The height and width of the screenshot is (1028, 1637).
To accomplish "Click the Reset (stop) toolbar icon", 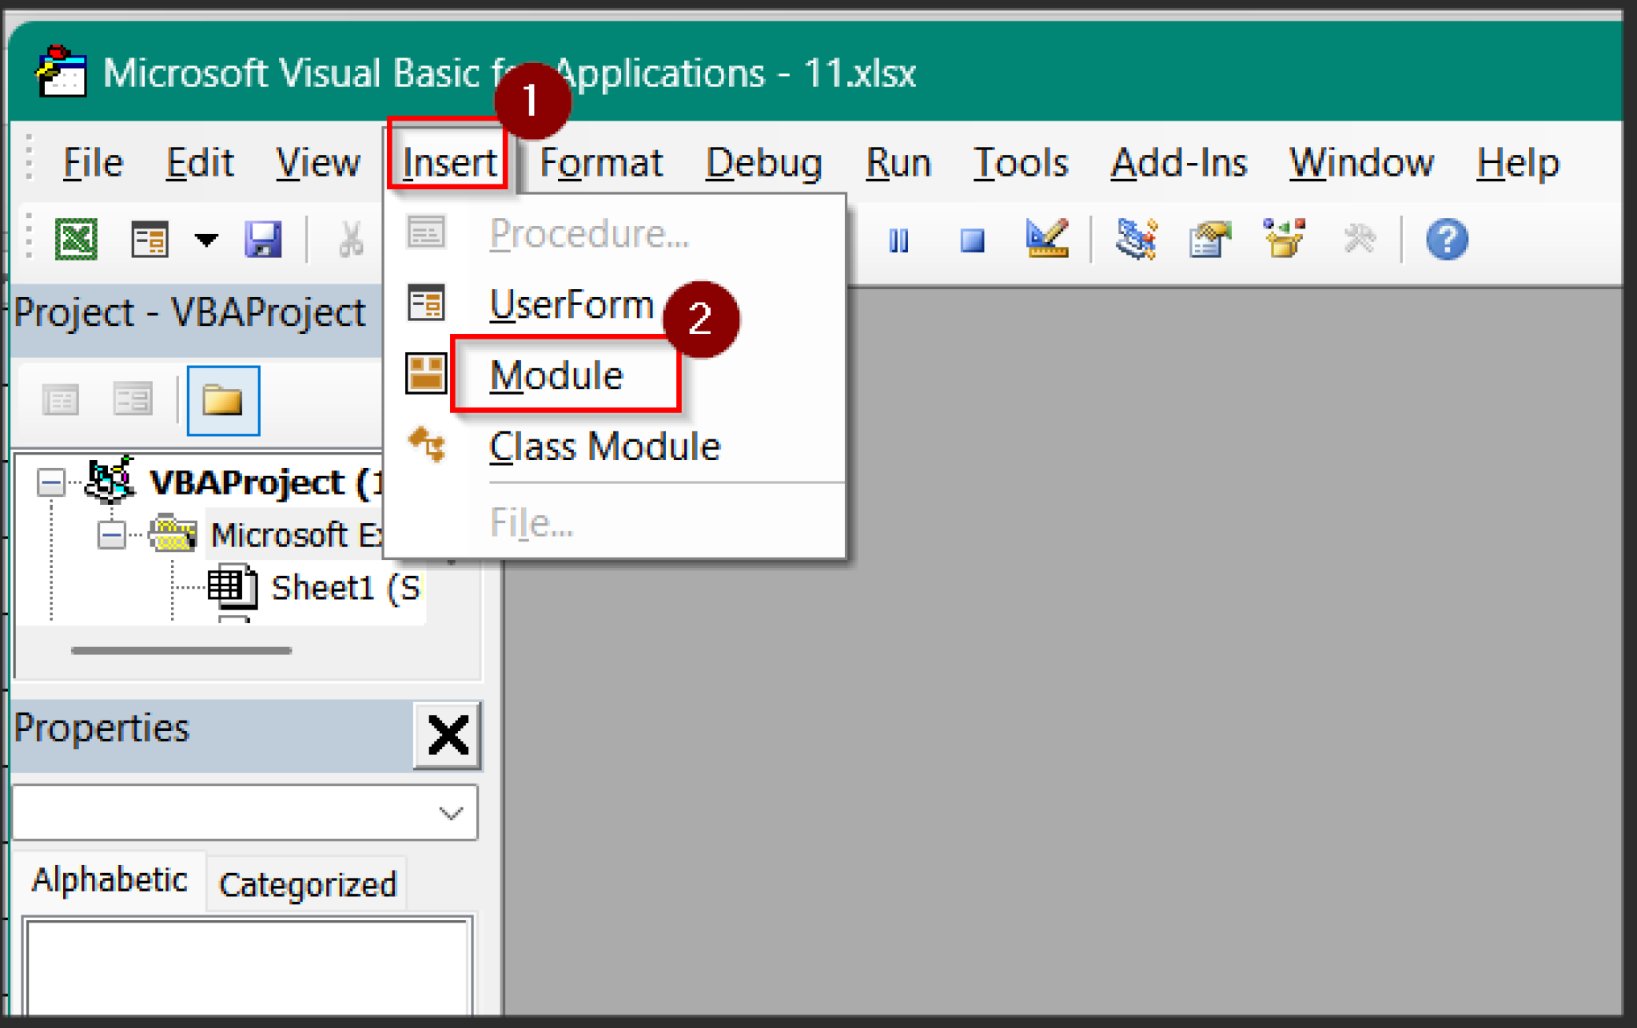I will pos(972,240).
